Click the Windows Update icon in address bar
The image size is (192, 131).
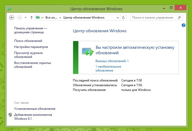click(38, 18)
